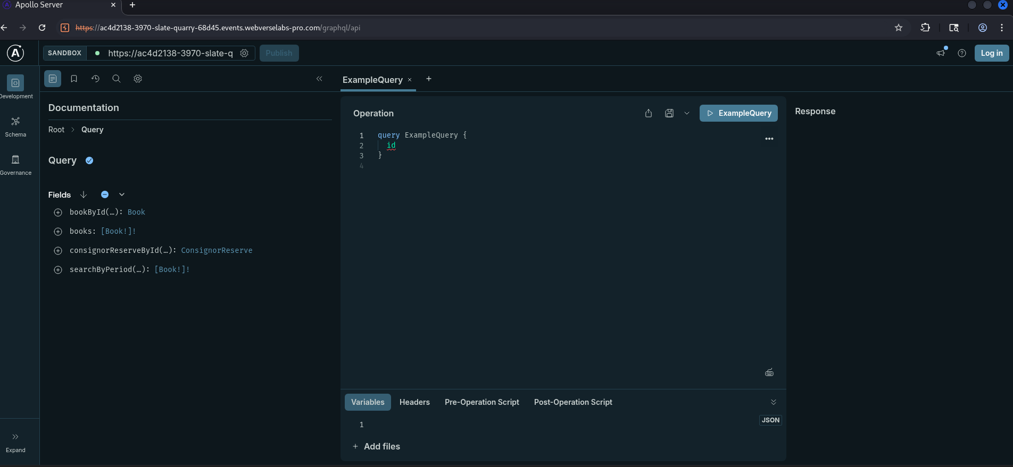Open the browser three-dot menu
This screenshot has height=467, width=1013.
point(1002,28)
